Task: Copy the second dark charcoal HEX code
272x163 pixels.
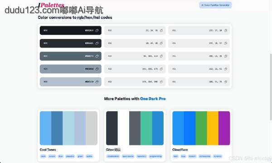Action: (x=97, y=43)
